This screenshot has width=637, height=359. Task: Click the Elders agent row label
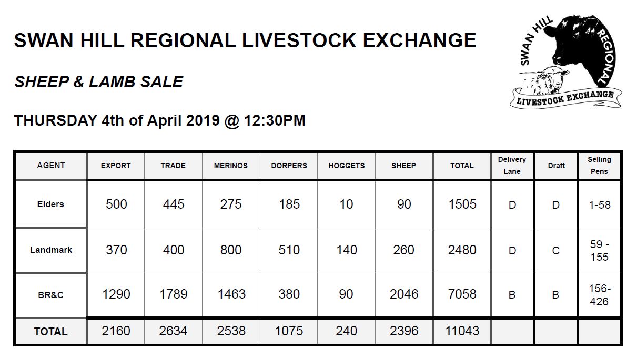click(x=51, y=204)
